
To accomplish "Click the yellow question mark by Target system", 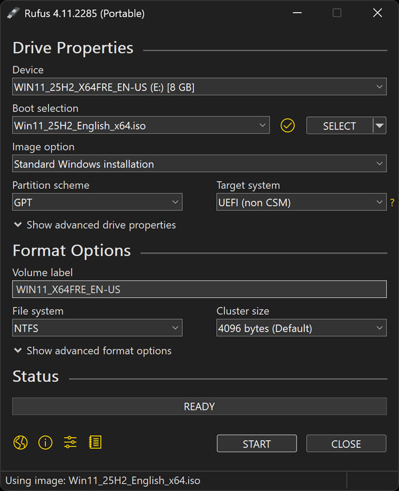I will (392, 203).
